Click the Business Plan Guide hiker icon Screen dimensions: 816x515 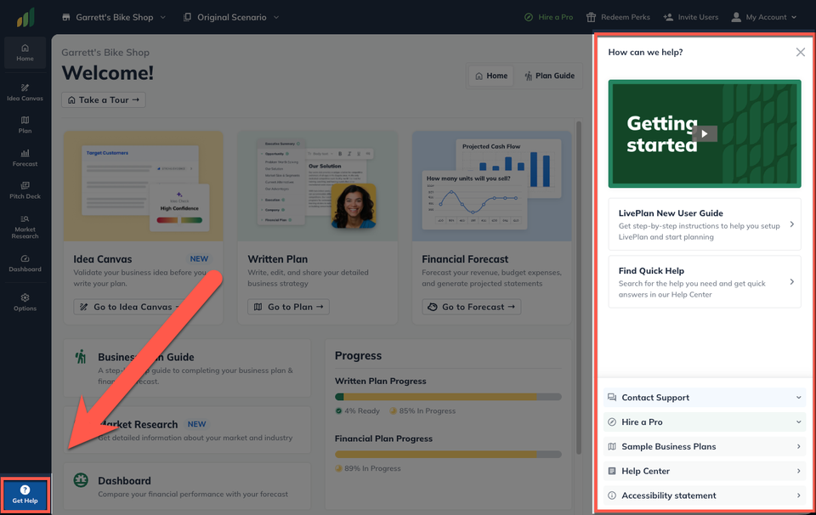pyautogui.click(x=81, y=357)
